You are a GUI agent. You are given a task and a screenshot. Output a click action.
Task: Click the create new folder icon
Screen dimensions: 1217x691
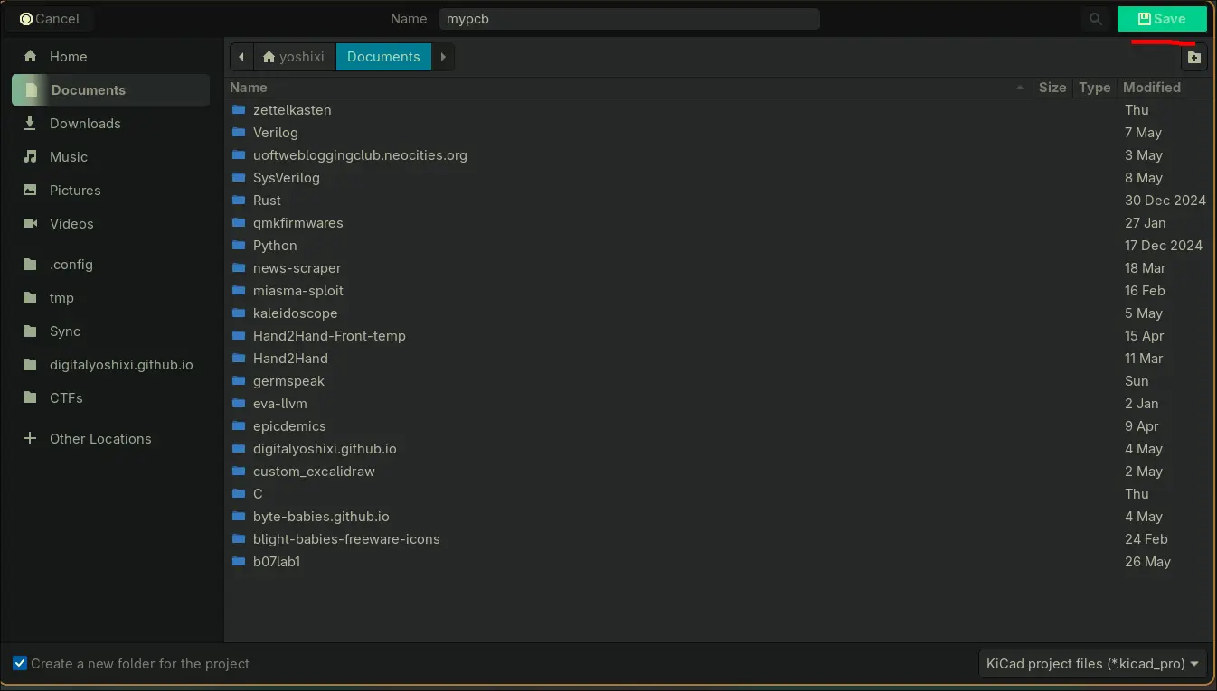tap(1194, 57)
